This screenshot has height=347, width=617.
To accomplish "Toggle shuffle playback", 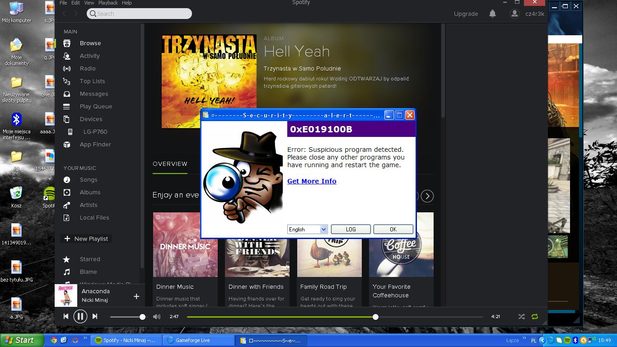I will pyautogui.click(x=522, y=317).
